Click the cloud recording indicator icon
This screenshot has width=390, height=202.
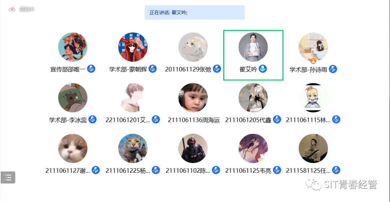(x=12, y=9)
